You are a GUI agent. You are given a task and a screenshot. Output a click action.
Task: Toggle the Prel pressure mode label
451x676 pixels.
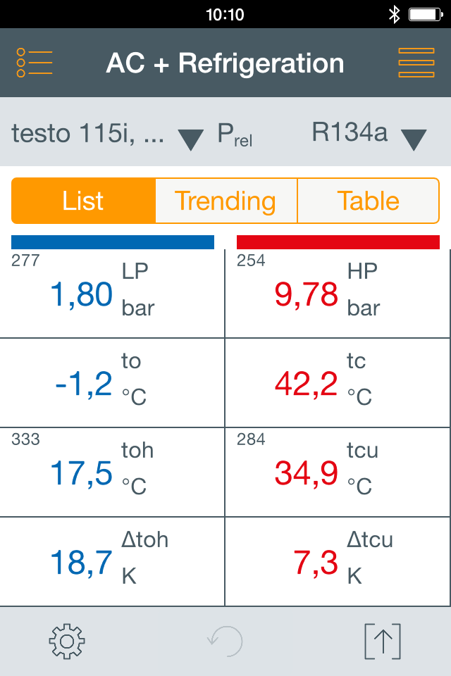[x=235, y=135]
